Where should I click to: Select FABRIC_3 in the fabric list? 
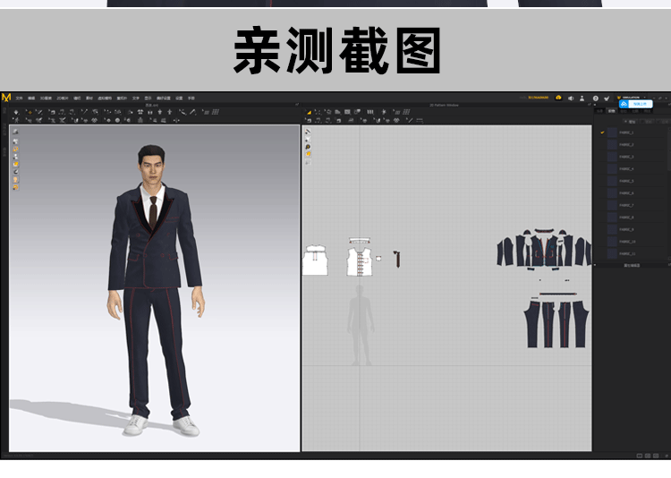tap(626, 157)
